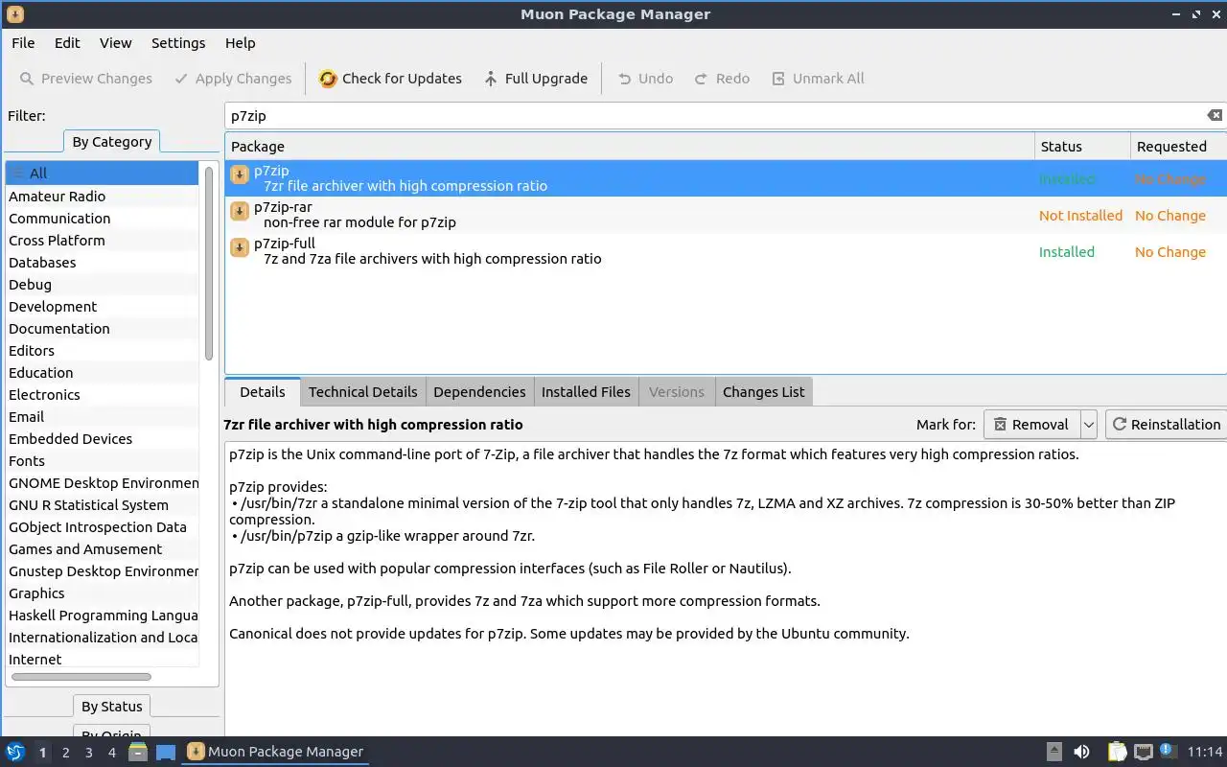
Task: Mark p7zip for Removal
Action: coord(1031,425)
